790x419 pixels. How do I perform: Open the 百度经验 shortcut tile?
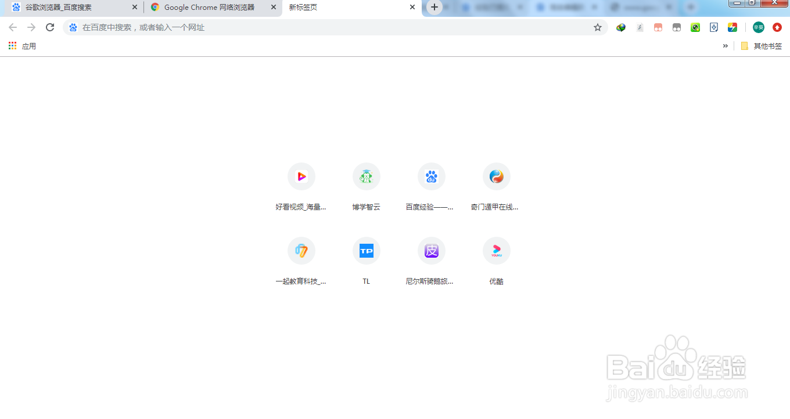click(x=432, y=176)
